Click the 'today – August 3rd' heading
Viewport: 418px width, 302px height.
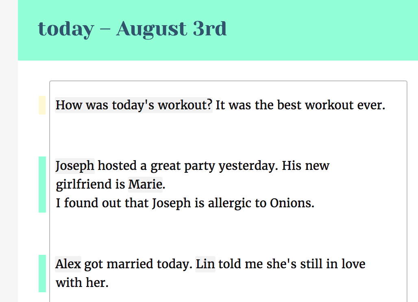pos(132,29)
